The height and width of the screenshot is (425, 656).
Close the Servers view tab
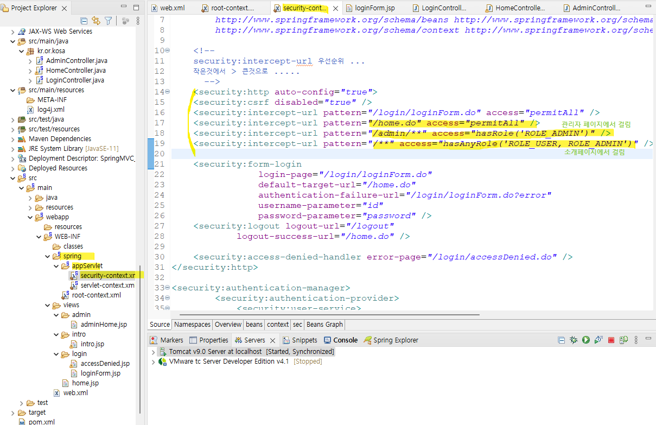pyautogui.click(x=272, y=340)
